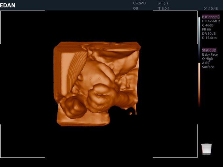Click the rendered 3D fetal volume image
The image size is (223, 167).
[97, 83]
